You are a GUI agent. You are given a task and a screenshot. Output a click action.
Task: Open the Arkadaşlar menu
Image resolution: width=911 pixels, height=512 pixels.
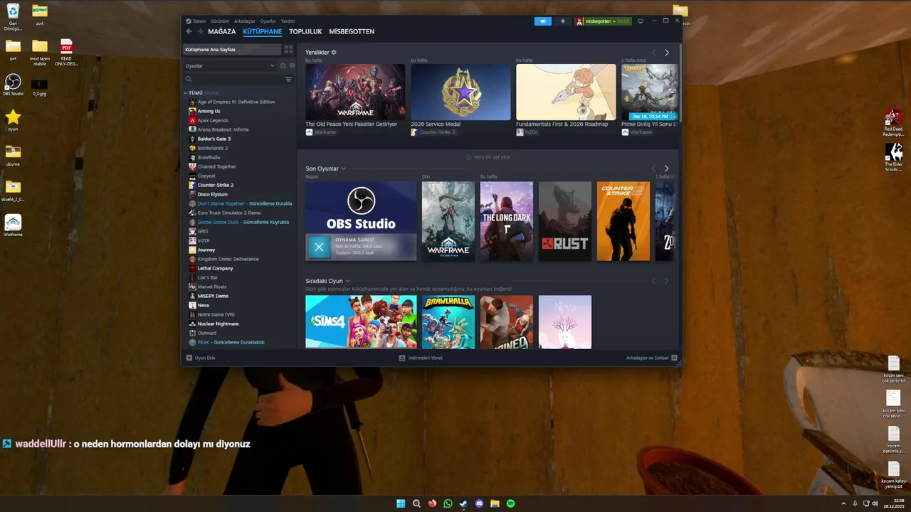pos(245,21)
